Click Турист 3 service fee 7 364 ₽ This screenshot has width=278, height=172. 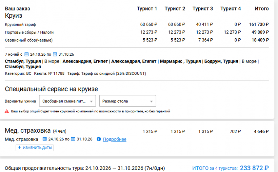coord(206,40)
